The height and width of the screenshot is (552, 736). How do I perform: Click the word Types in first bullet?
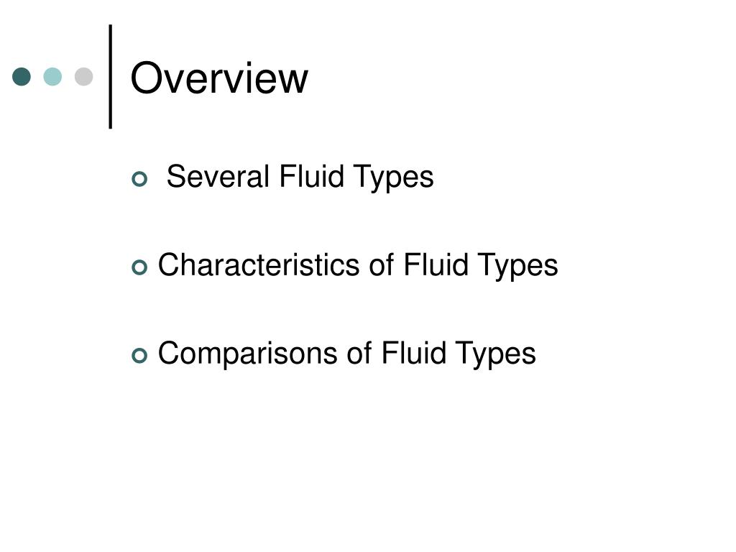coord(393,178)
